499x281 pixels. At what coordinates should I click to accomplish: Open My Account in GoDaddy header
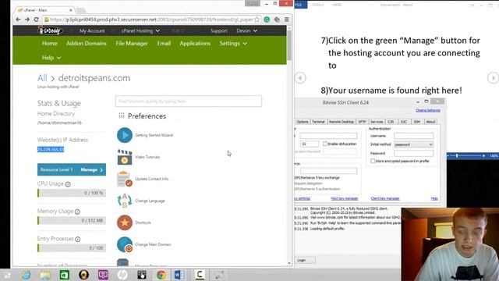click(92, 31)
